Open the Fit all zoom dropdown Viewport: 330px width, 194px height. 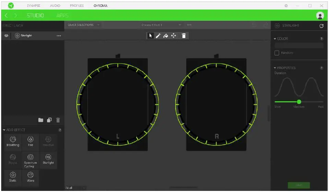[x=75, y=188]
